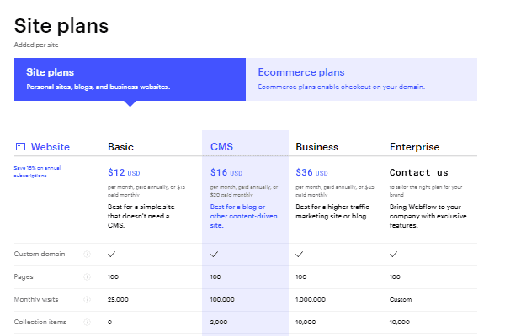Screen dimensions: 505x336
Task: Click the 1,000,000 monthly visits value
Action: coord(311,299)
